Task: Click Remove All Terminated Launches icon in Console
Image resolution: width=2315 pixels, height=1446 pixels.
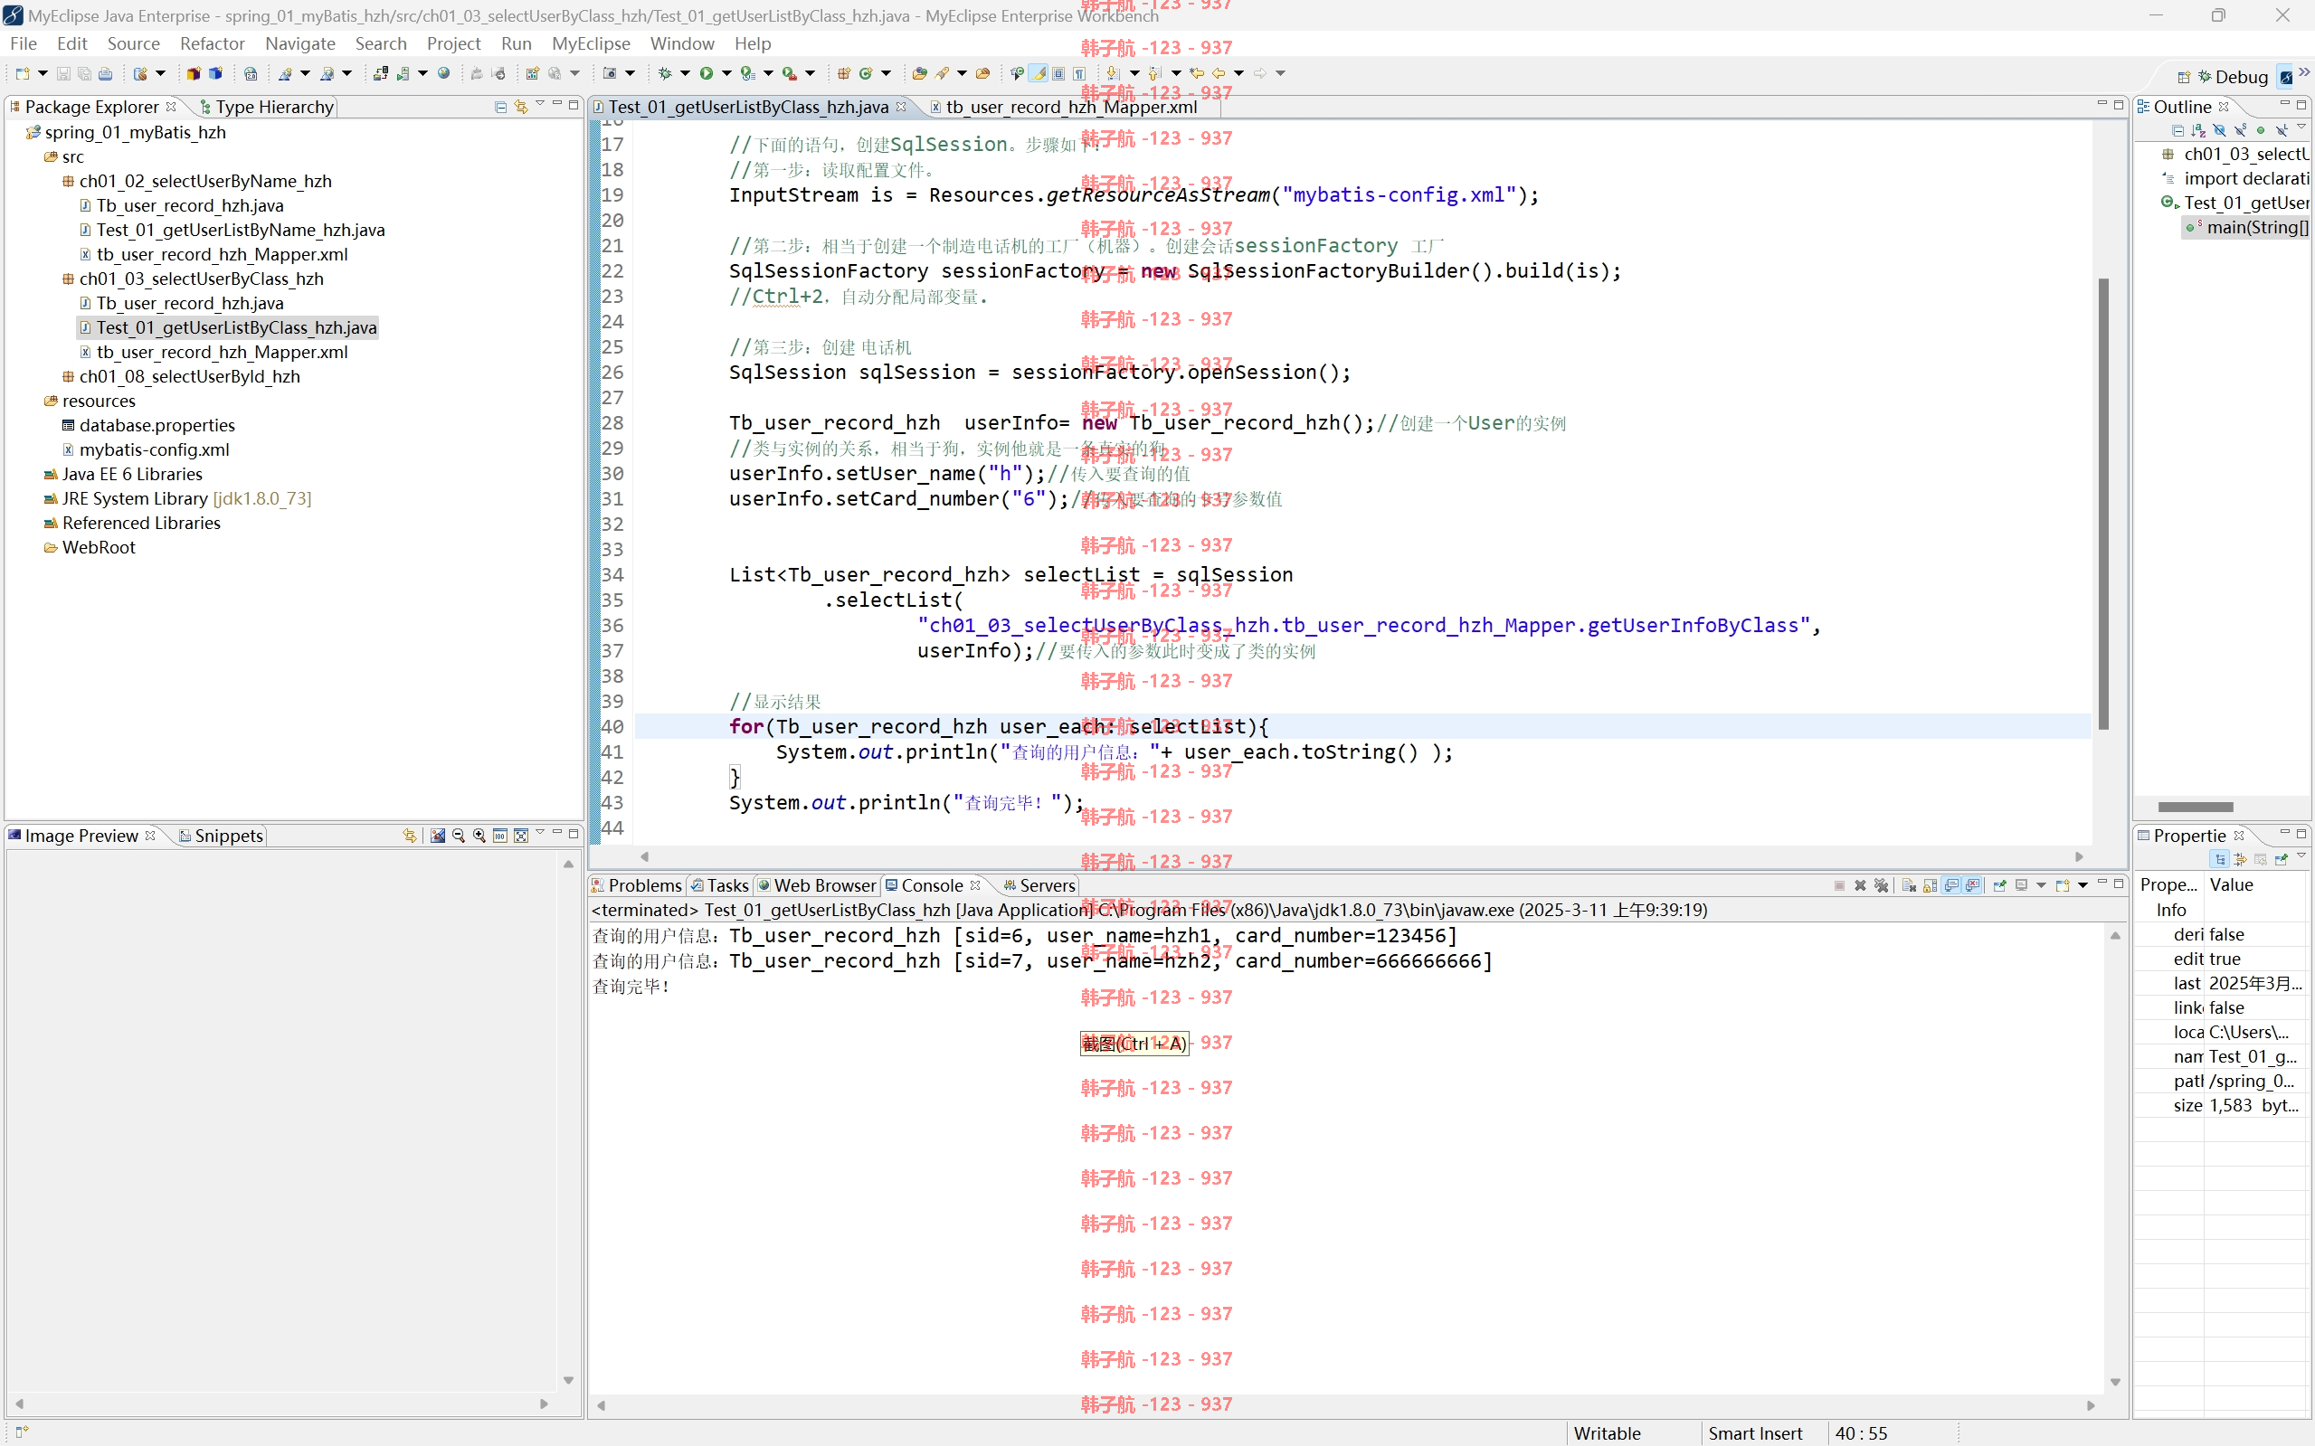Action: pyautogui.click(x=1882, y=885)
